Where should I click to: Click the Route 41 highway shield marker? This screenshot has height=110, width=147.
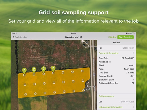(x=94, y=75)
